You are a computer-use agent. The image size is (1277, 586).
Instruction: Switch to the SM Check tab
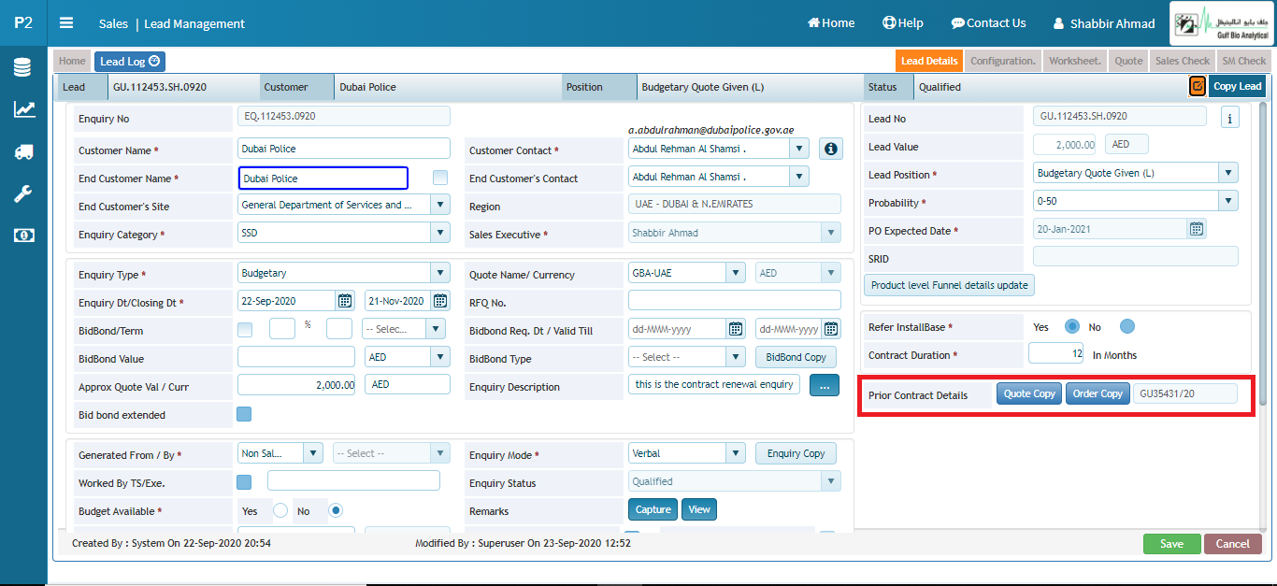[x=1244, y=62]
